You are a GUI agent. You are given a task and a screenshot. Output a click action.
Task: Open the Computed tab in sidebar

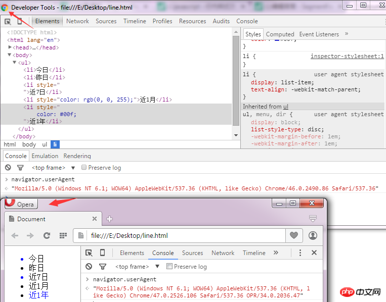(280, 34)
